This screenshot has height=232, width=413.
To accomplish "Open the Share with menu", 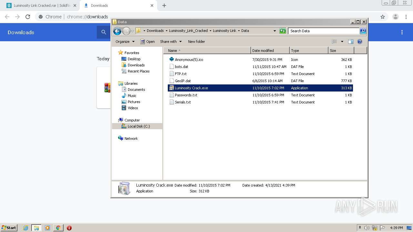I will [171, 42].
